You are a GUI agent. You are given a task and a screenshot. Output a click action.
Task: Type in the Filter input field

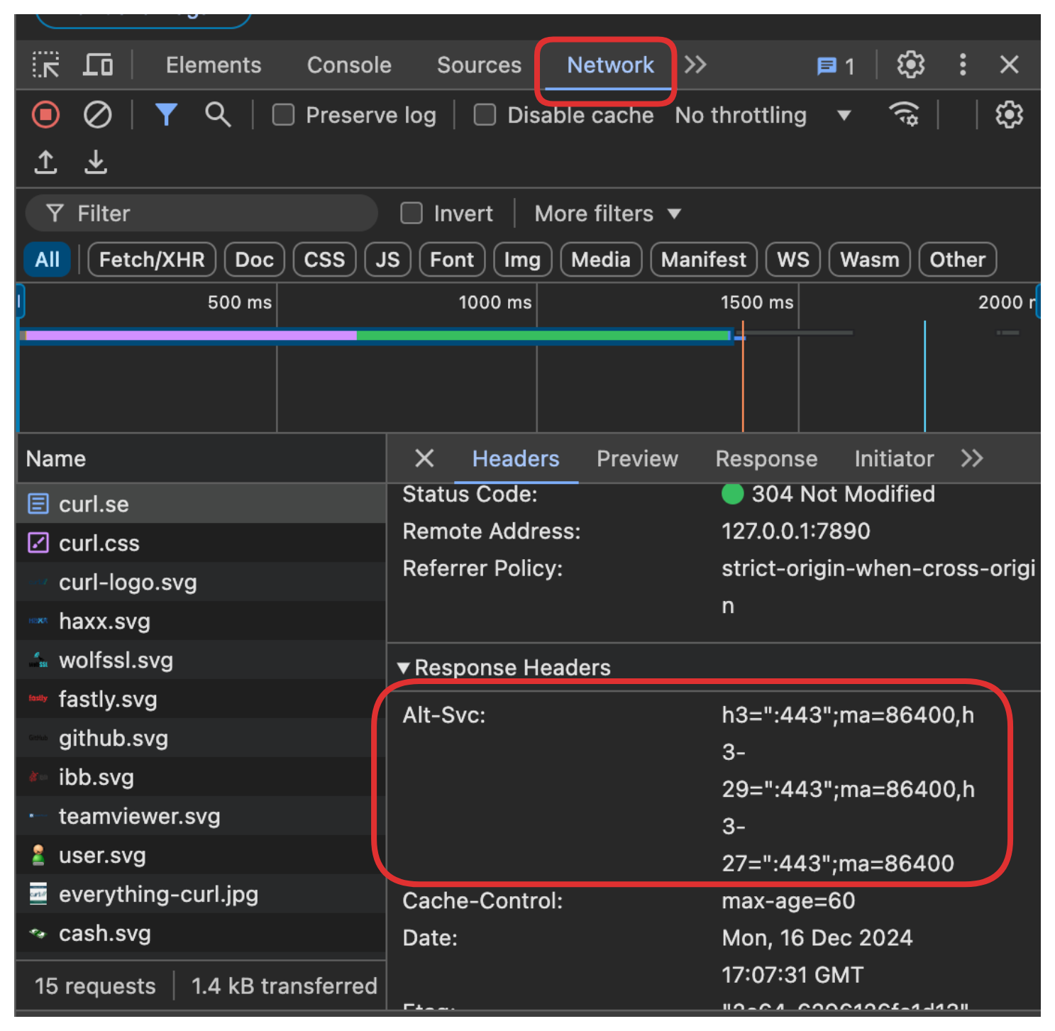(213, 214)
